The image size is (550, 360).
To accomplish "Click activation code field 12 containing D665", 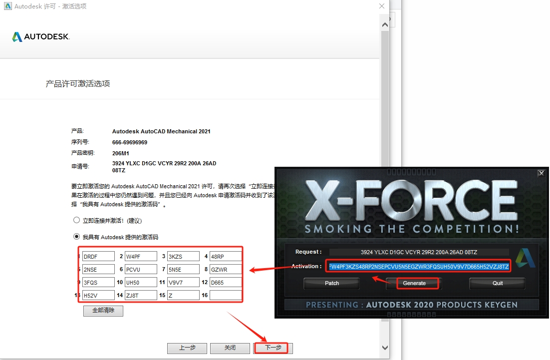I will point(226,283).
